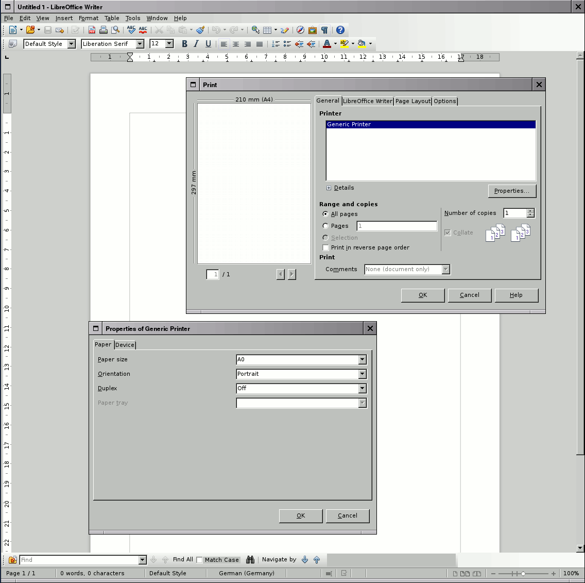Click Help in the Print dialog
The width and height of the screenshot is (585, 583).
tap(517, 295)
